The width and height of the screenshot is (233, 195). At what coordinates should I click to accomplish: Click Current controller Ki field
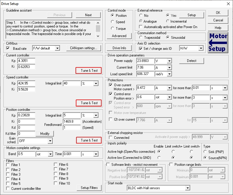[x=26, y=67]
